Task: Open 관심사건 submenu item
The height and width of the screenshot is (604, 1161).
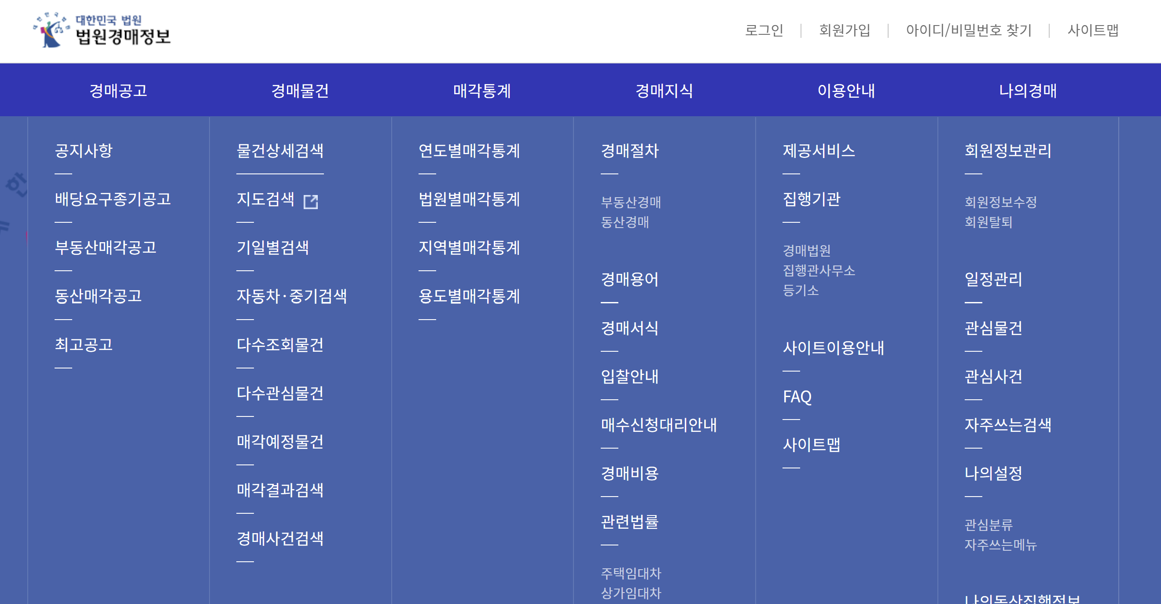Action: click(x=993, y=376)
